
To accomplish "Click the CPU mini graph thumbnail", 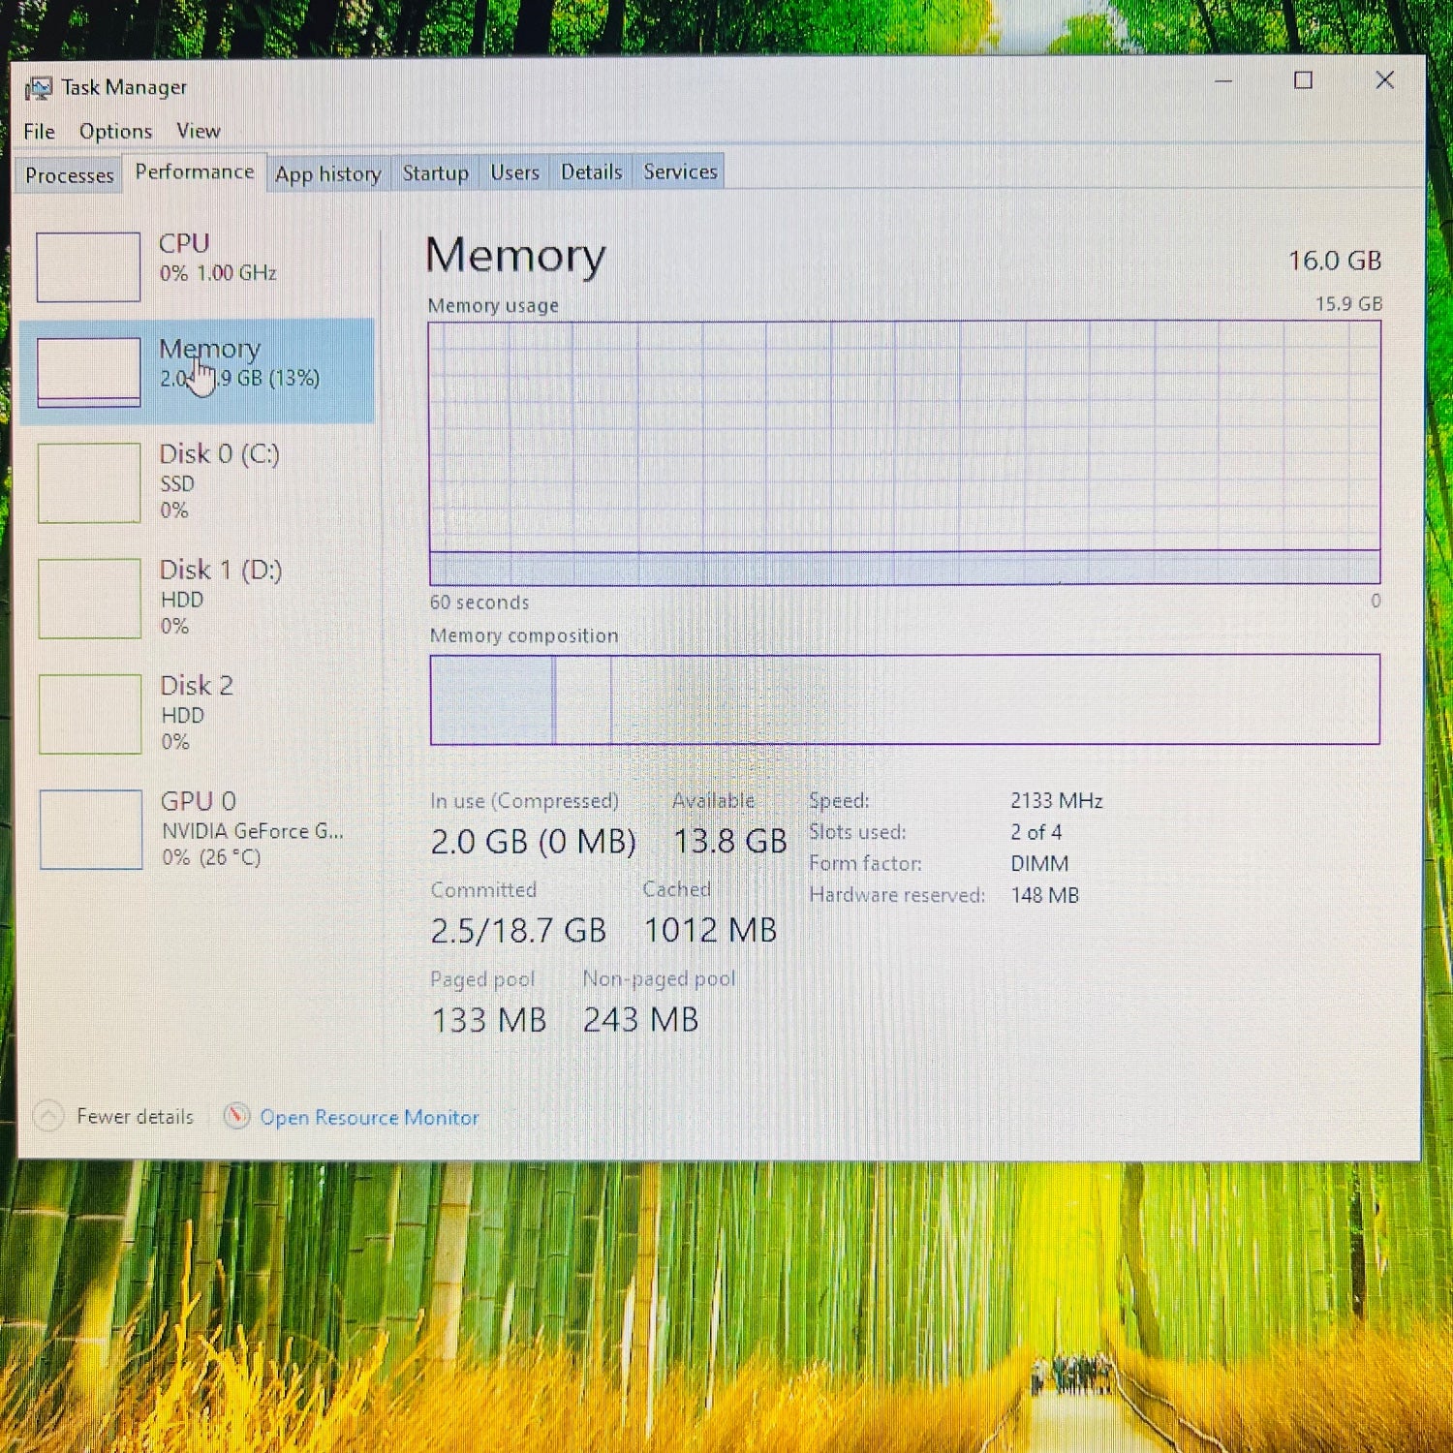I will (x=88, y=266).
